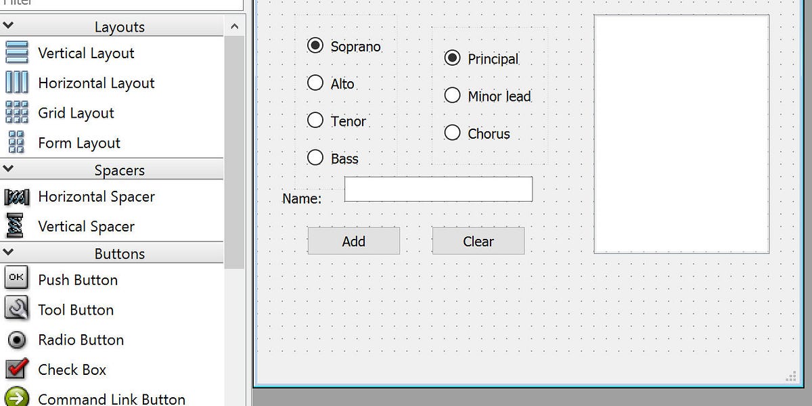
Task: Select the Horizontal Layout widget
Action: (95, 83)
